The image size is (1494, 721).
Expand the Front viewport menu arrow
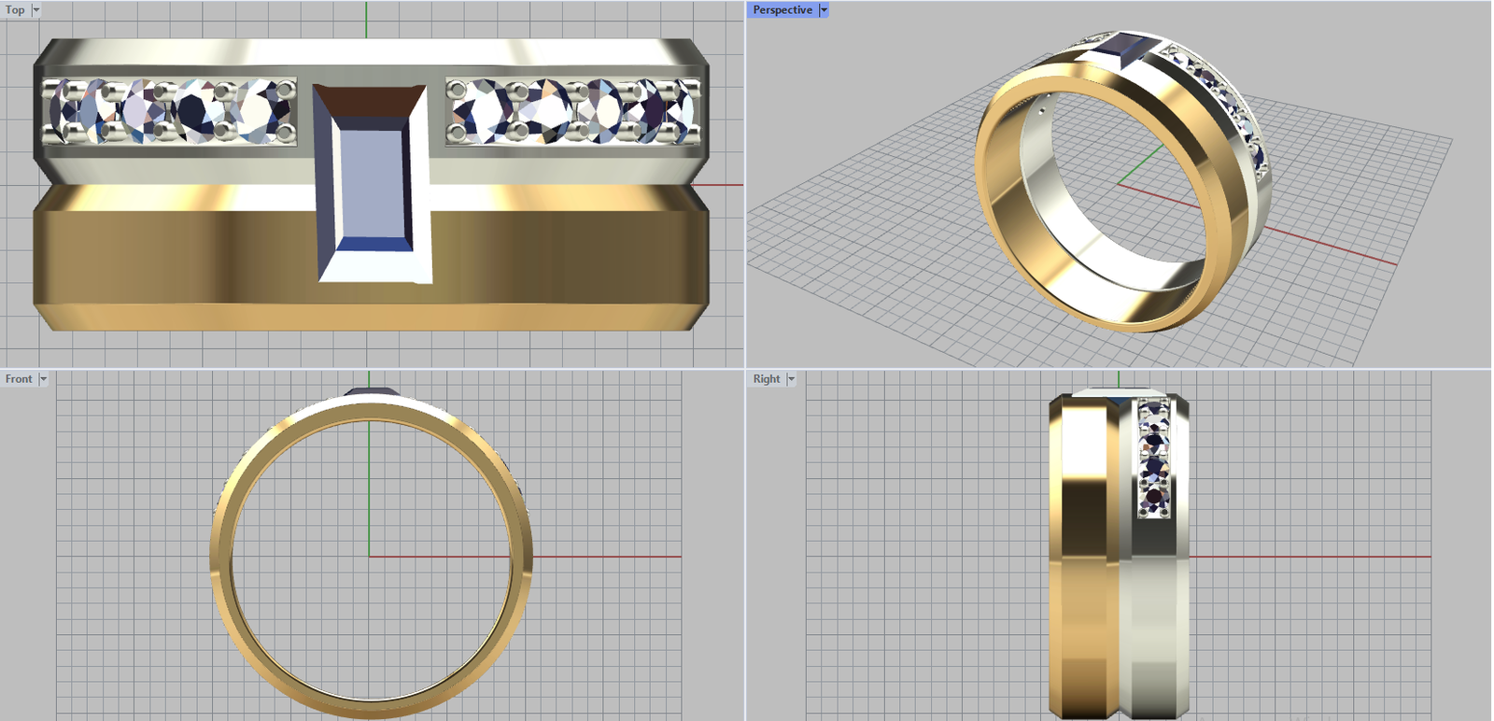(43, 379)
